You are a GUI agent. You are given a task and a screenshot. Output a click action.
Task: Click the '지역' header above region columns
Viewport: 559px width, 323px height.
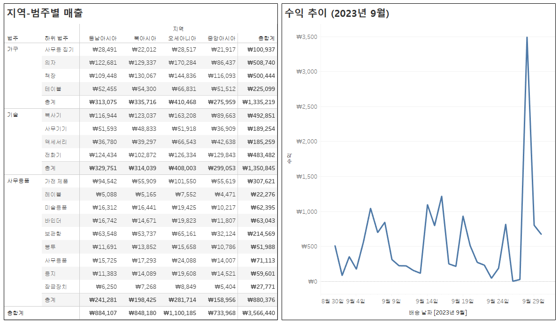point(178,29)
